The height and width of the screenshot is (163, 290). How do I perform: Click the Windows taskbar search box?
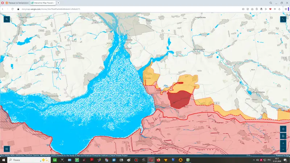25,160
